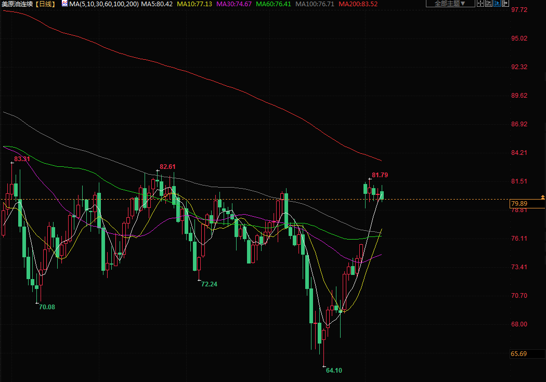The image size is (546, 382).
Task: Click the price range measurement icon
Action: pos(489,4)
